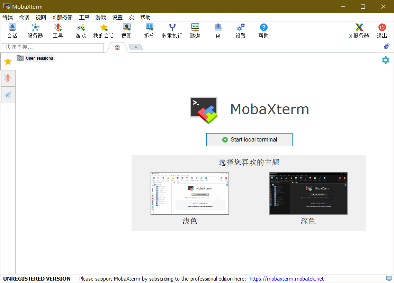Select the 深色 (dark) theme thumbnail
Screen dimensions: 394x283
point(308,194)
